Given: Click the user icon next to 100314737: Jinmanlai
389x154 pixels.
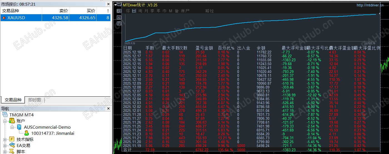Looking at the screenshot, I should (27, 133).
